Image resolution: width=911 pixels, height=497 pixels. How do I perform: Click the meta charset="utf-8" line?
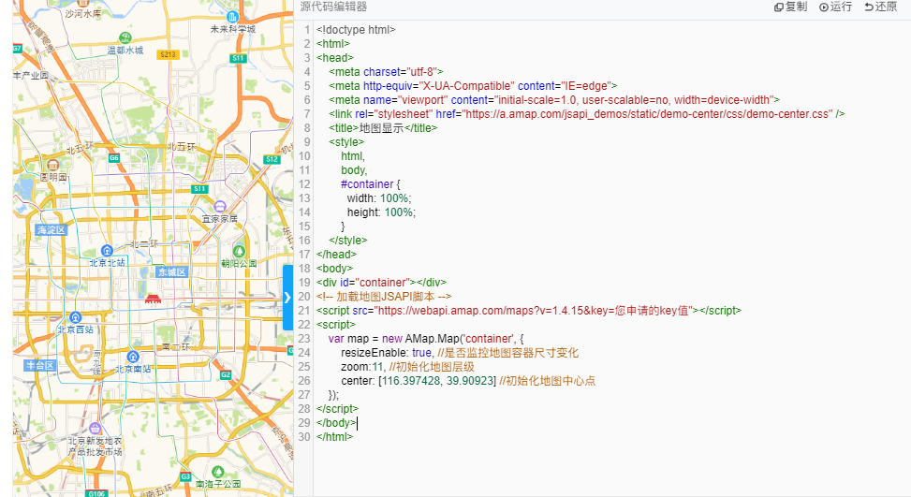[x=386, y=72]
